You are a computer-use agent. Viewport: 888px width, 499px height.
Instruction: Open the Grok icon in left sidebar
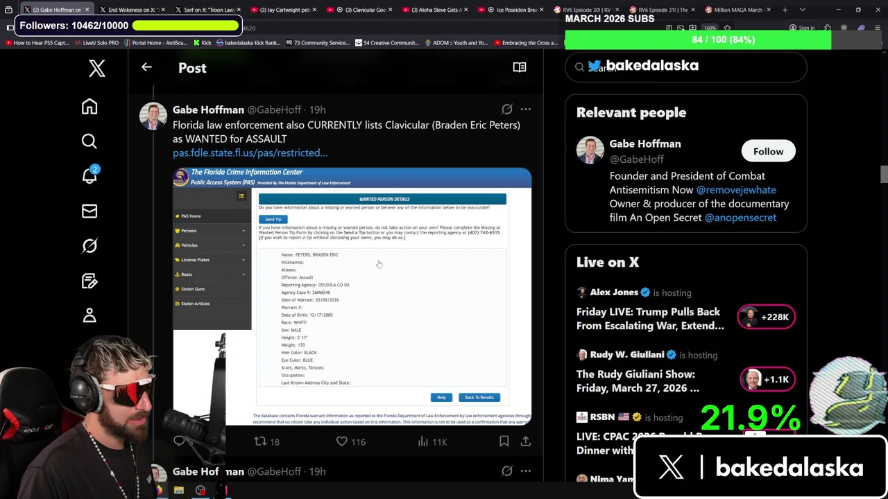pyautogui.click(x=89, y=246)
